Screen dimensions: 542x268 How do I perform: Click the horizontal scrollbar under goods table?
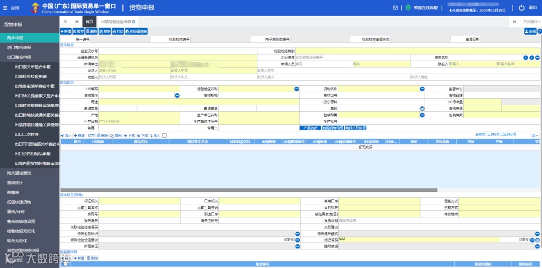click(x=249, y=190)
